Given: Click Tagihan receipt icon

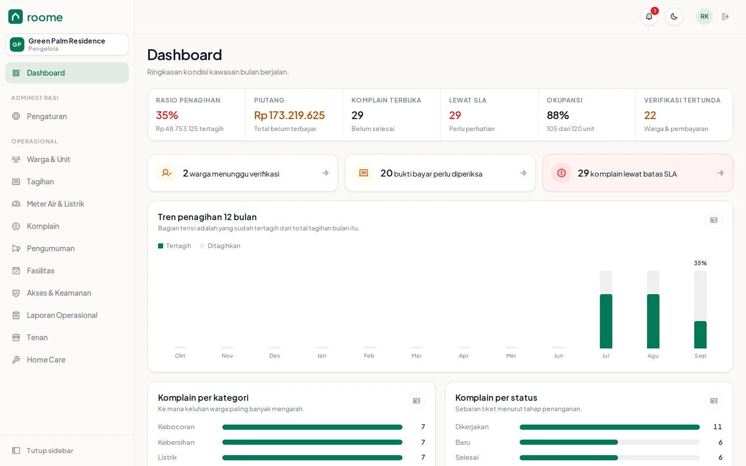Looking at the screenshot, I should point(16,182).
